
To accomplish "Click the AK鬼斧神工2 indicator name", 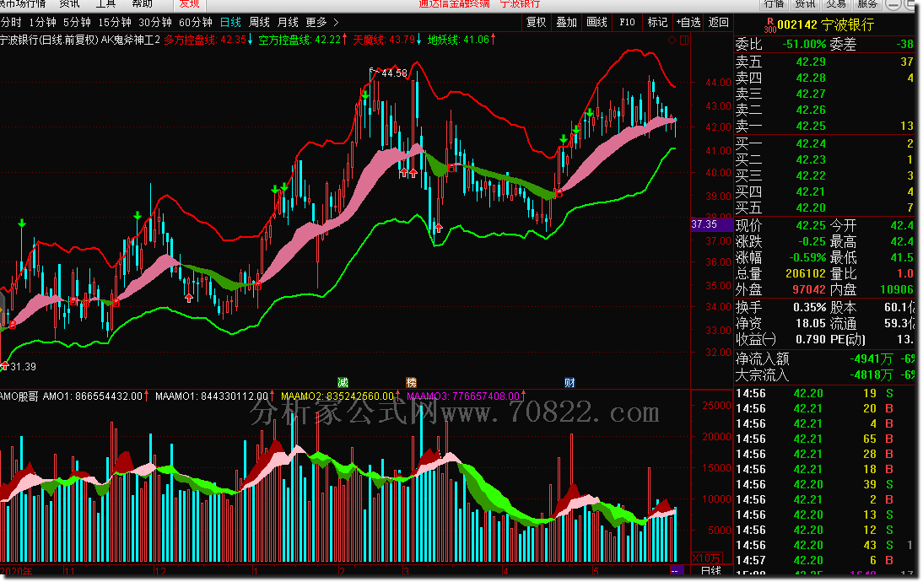I will (131, 40).
